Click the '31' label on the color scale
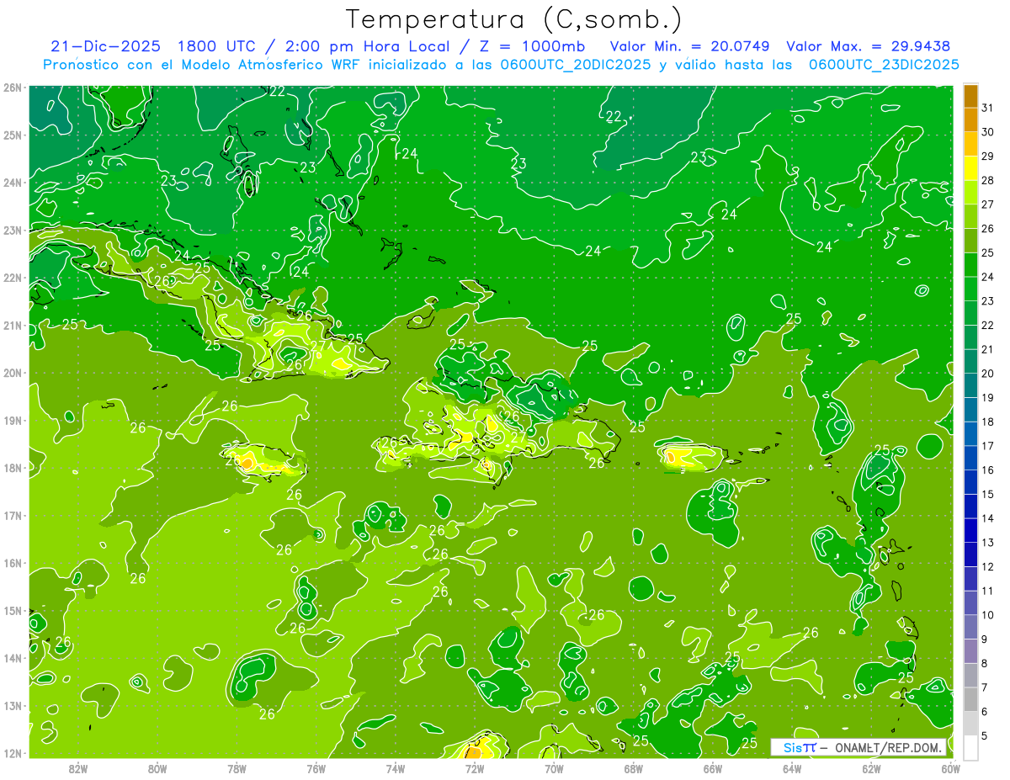Viewport: 1010px width, 780px height. [987, 108]
